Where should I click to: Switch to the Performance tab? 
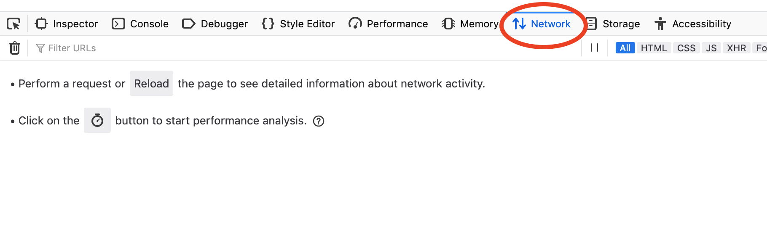[388, 24]
